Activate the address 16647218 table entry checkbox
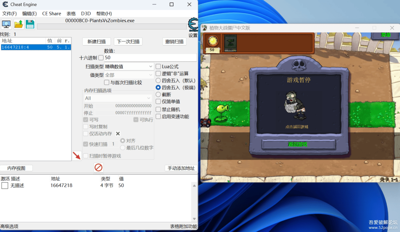The image size is (400, 232). click(5, 185)
